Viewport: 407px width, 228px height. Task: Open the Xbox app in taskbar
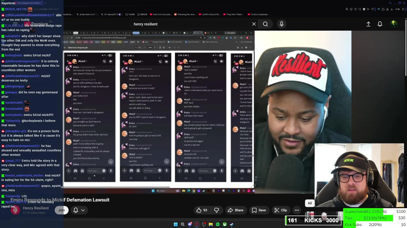click(x=224, y=224)
